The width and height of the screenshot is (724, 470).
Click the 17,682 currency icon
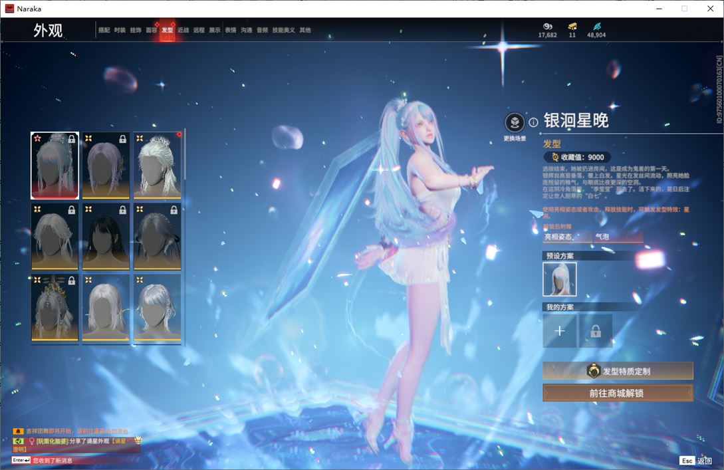click(x=548, y=27)
